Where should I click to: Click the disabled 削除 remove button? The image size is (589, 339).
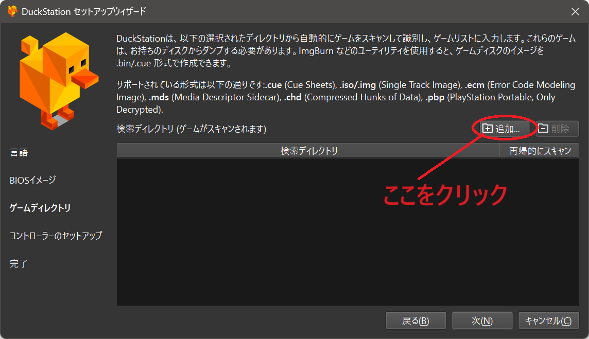tap(557, 129)
